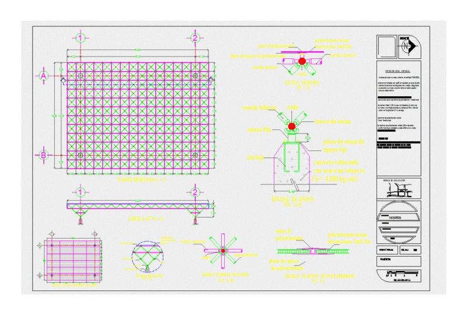
Task: Click 'placa de apoyo de policarbonato' label in Detalle de Nodos
Action: (258, 56)
